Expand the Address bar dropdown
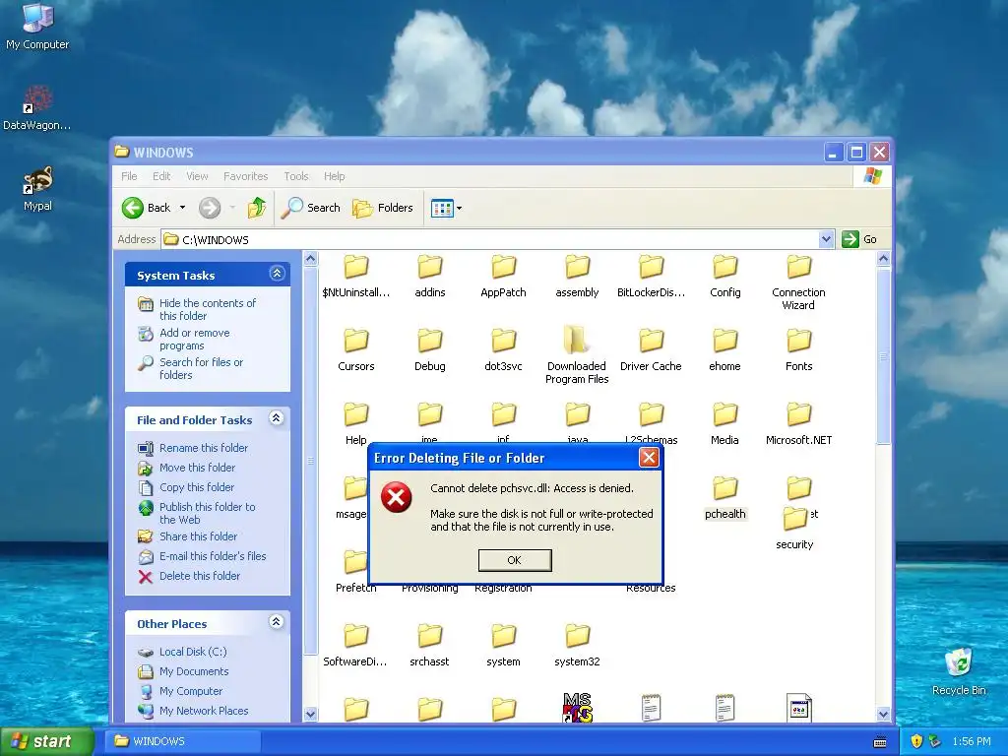1008x756 pixels. tap(826, 239)
